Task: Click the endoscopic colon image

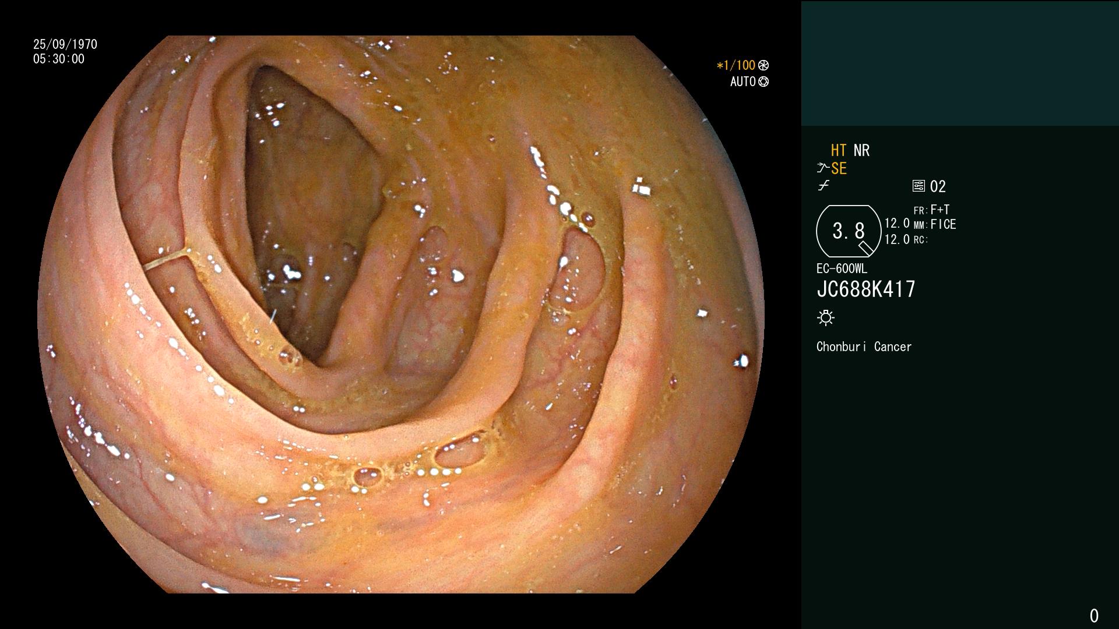Action: [x=401, y=314]
